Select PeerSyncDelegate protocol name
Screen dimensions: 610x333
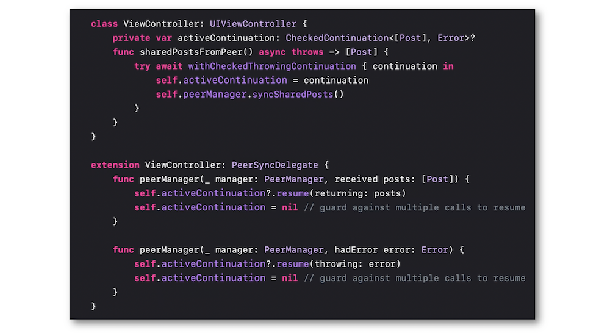coord(274,165)
